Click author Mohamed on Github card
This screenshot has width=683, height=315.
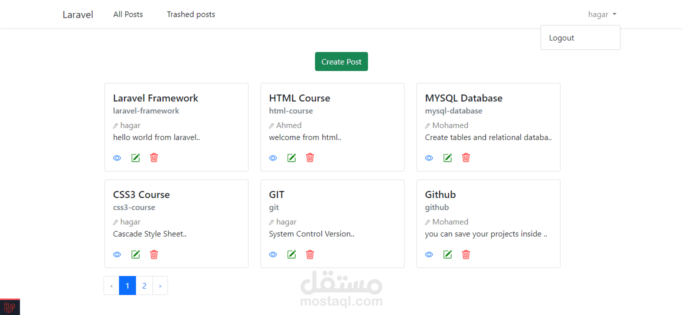pyautogui.click(x=450, y=222)
